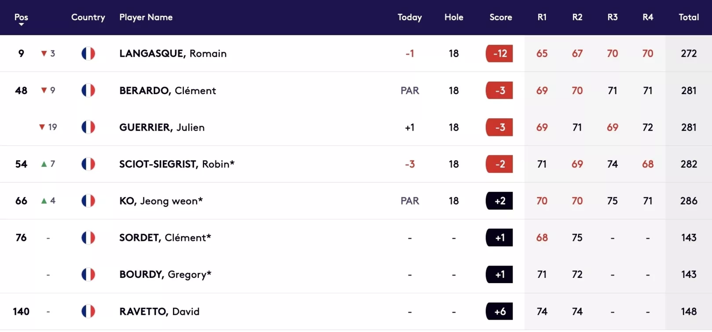Click the France flag in RAVETTO row
Viewport: 712px width, 332px height.
[x=88, y=311]
